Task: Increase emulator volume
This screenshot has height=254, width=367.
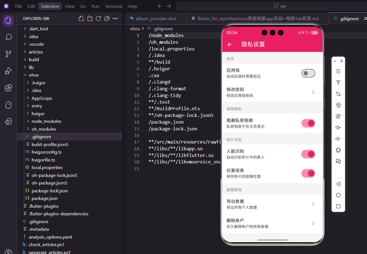Action: [338, 128]
